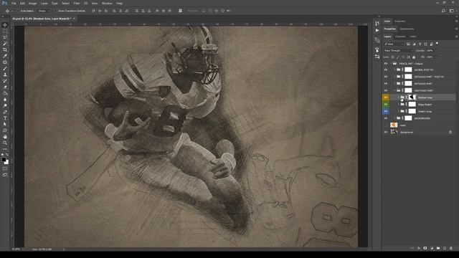This screenshot has height=258, width=459.
Task: Select the Spot Healing Brush tool
Action: pos(5,62)
